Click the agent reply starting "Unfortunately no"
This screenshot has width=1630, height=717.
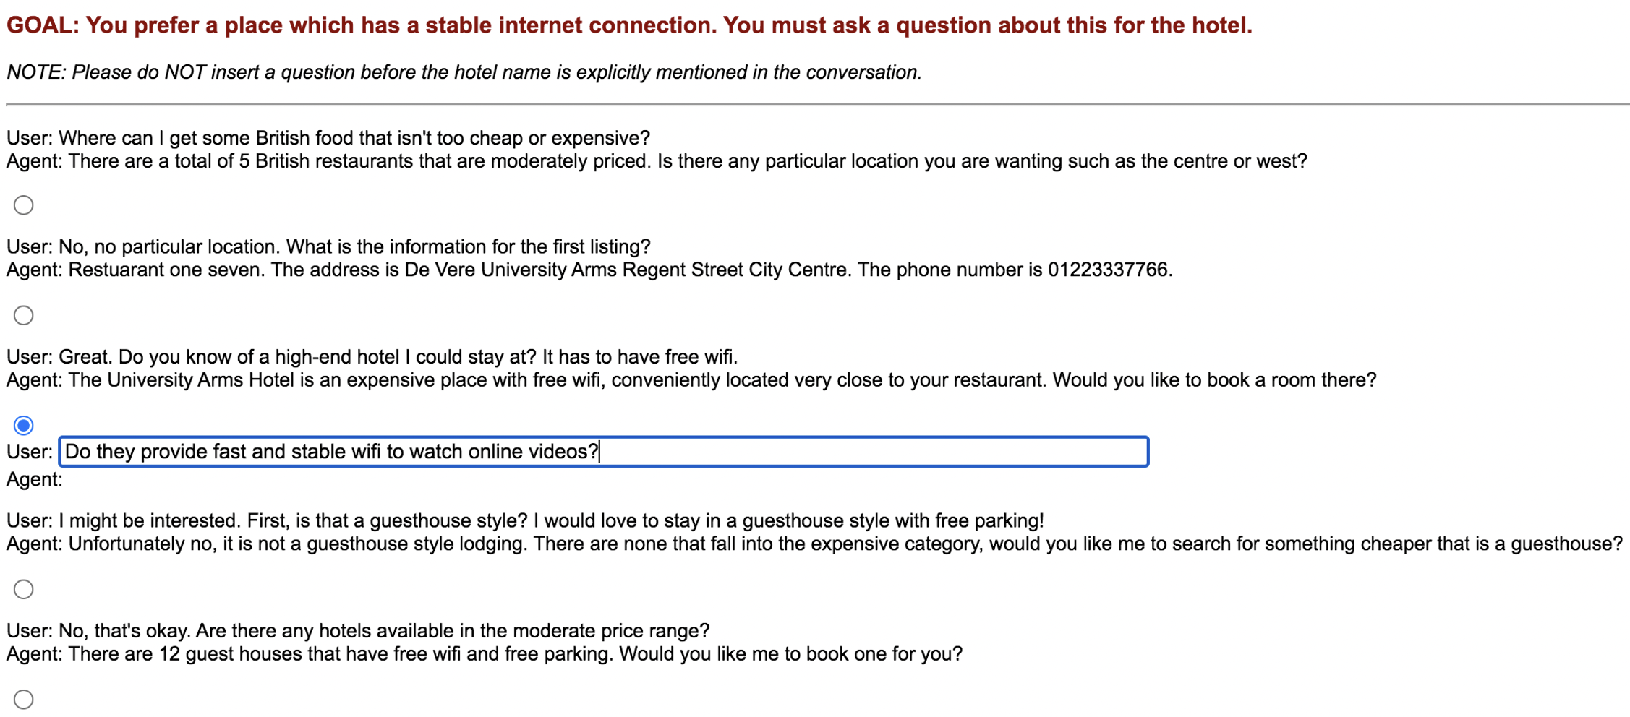814,544
